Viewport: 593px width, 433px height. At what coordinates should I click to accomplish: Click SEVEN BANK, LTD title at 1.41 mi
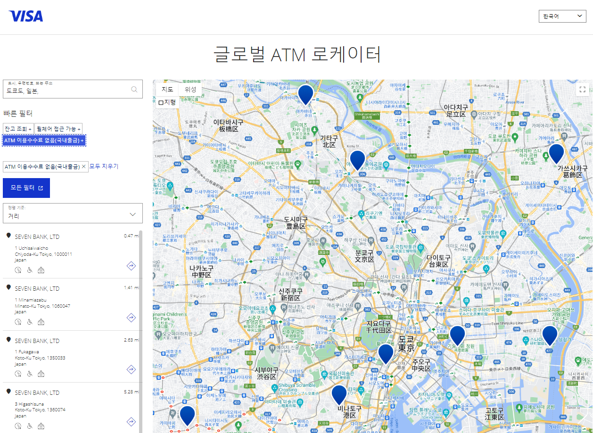pos(37,288)
